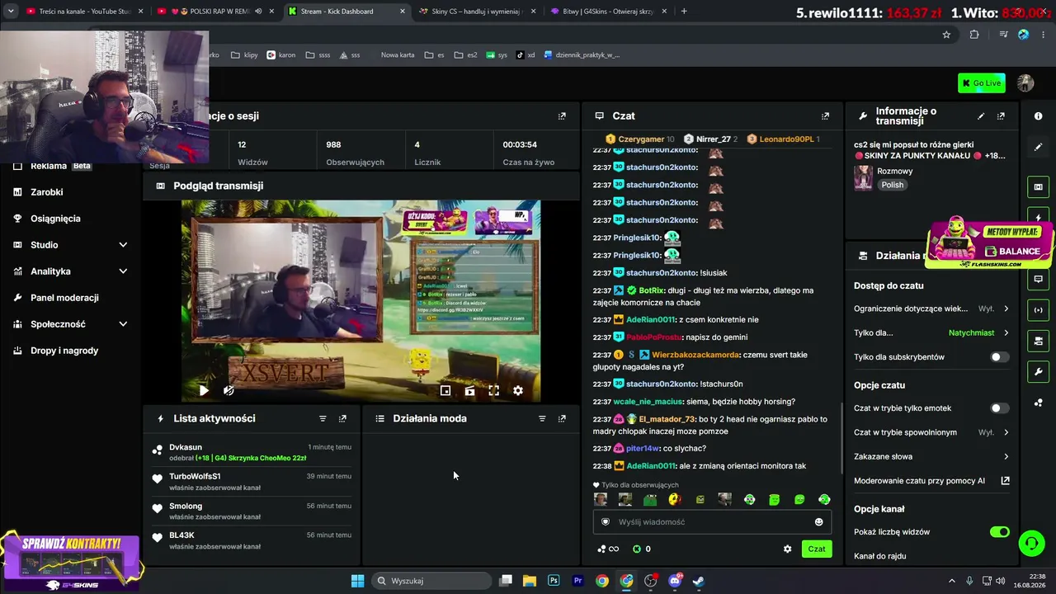Pop out the Działania moda panel
Viewport: 1056px width, 594px height.
tap(562, 418)
